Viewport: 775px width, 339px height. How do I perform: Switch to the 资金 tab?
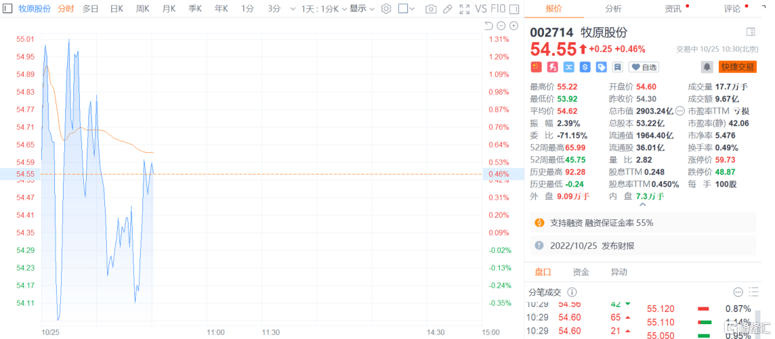tap(581, 272)
